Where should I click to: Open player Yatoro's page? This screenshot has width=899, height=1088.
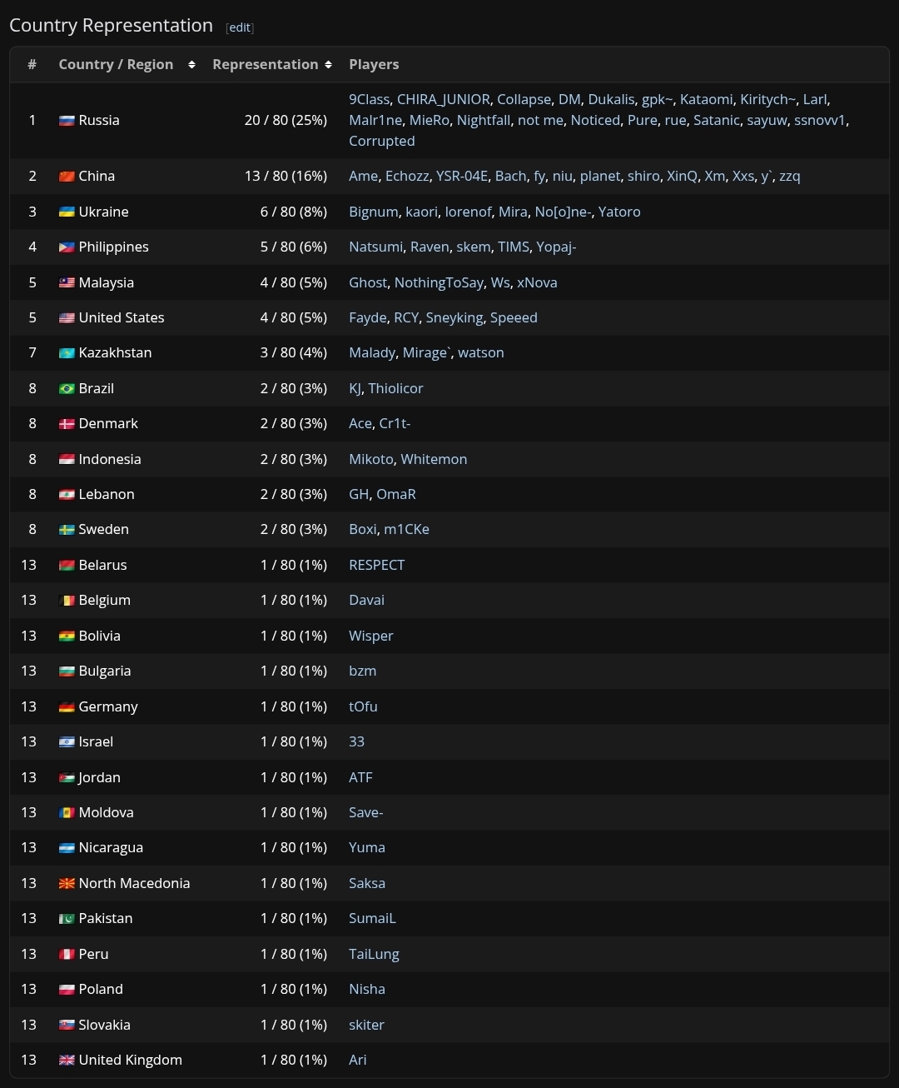[x=619, y=212]
